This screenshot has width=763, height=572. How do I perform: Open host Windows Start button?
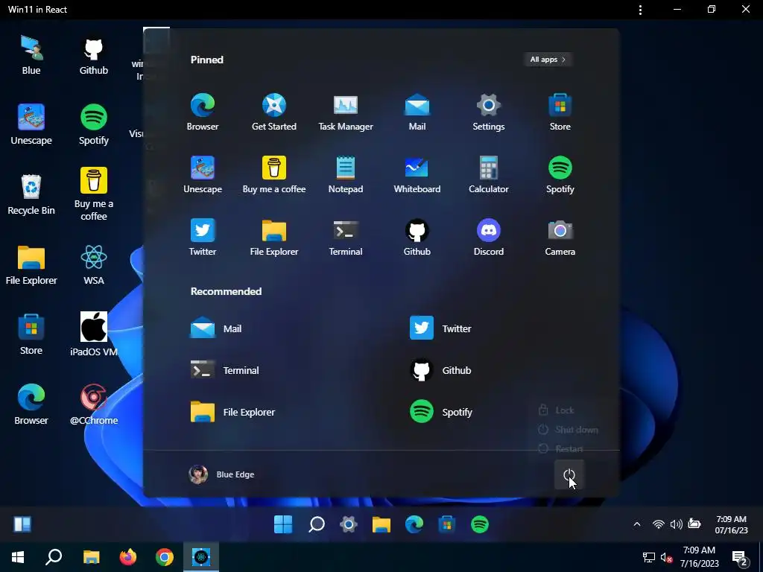tap(18, 557)
